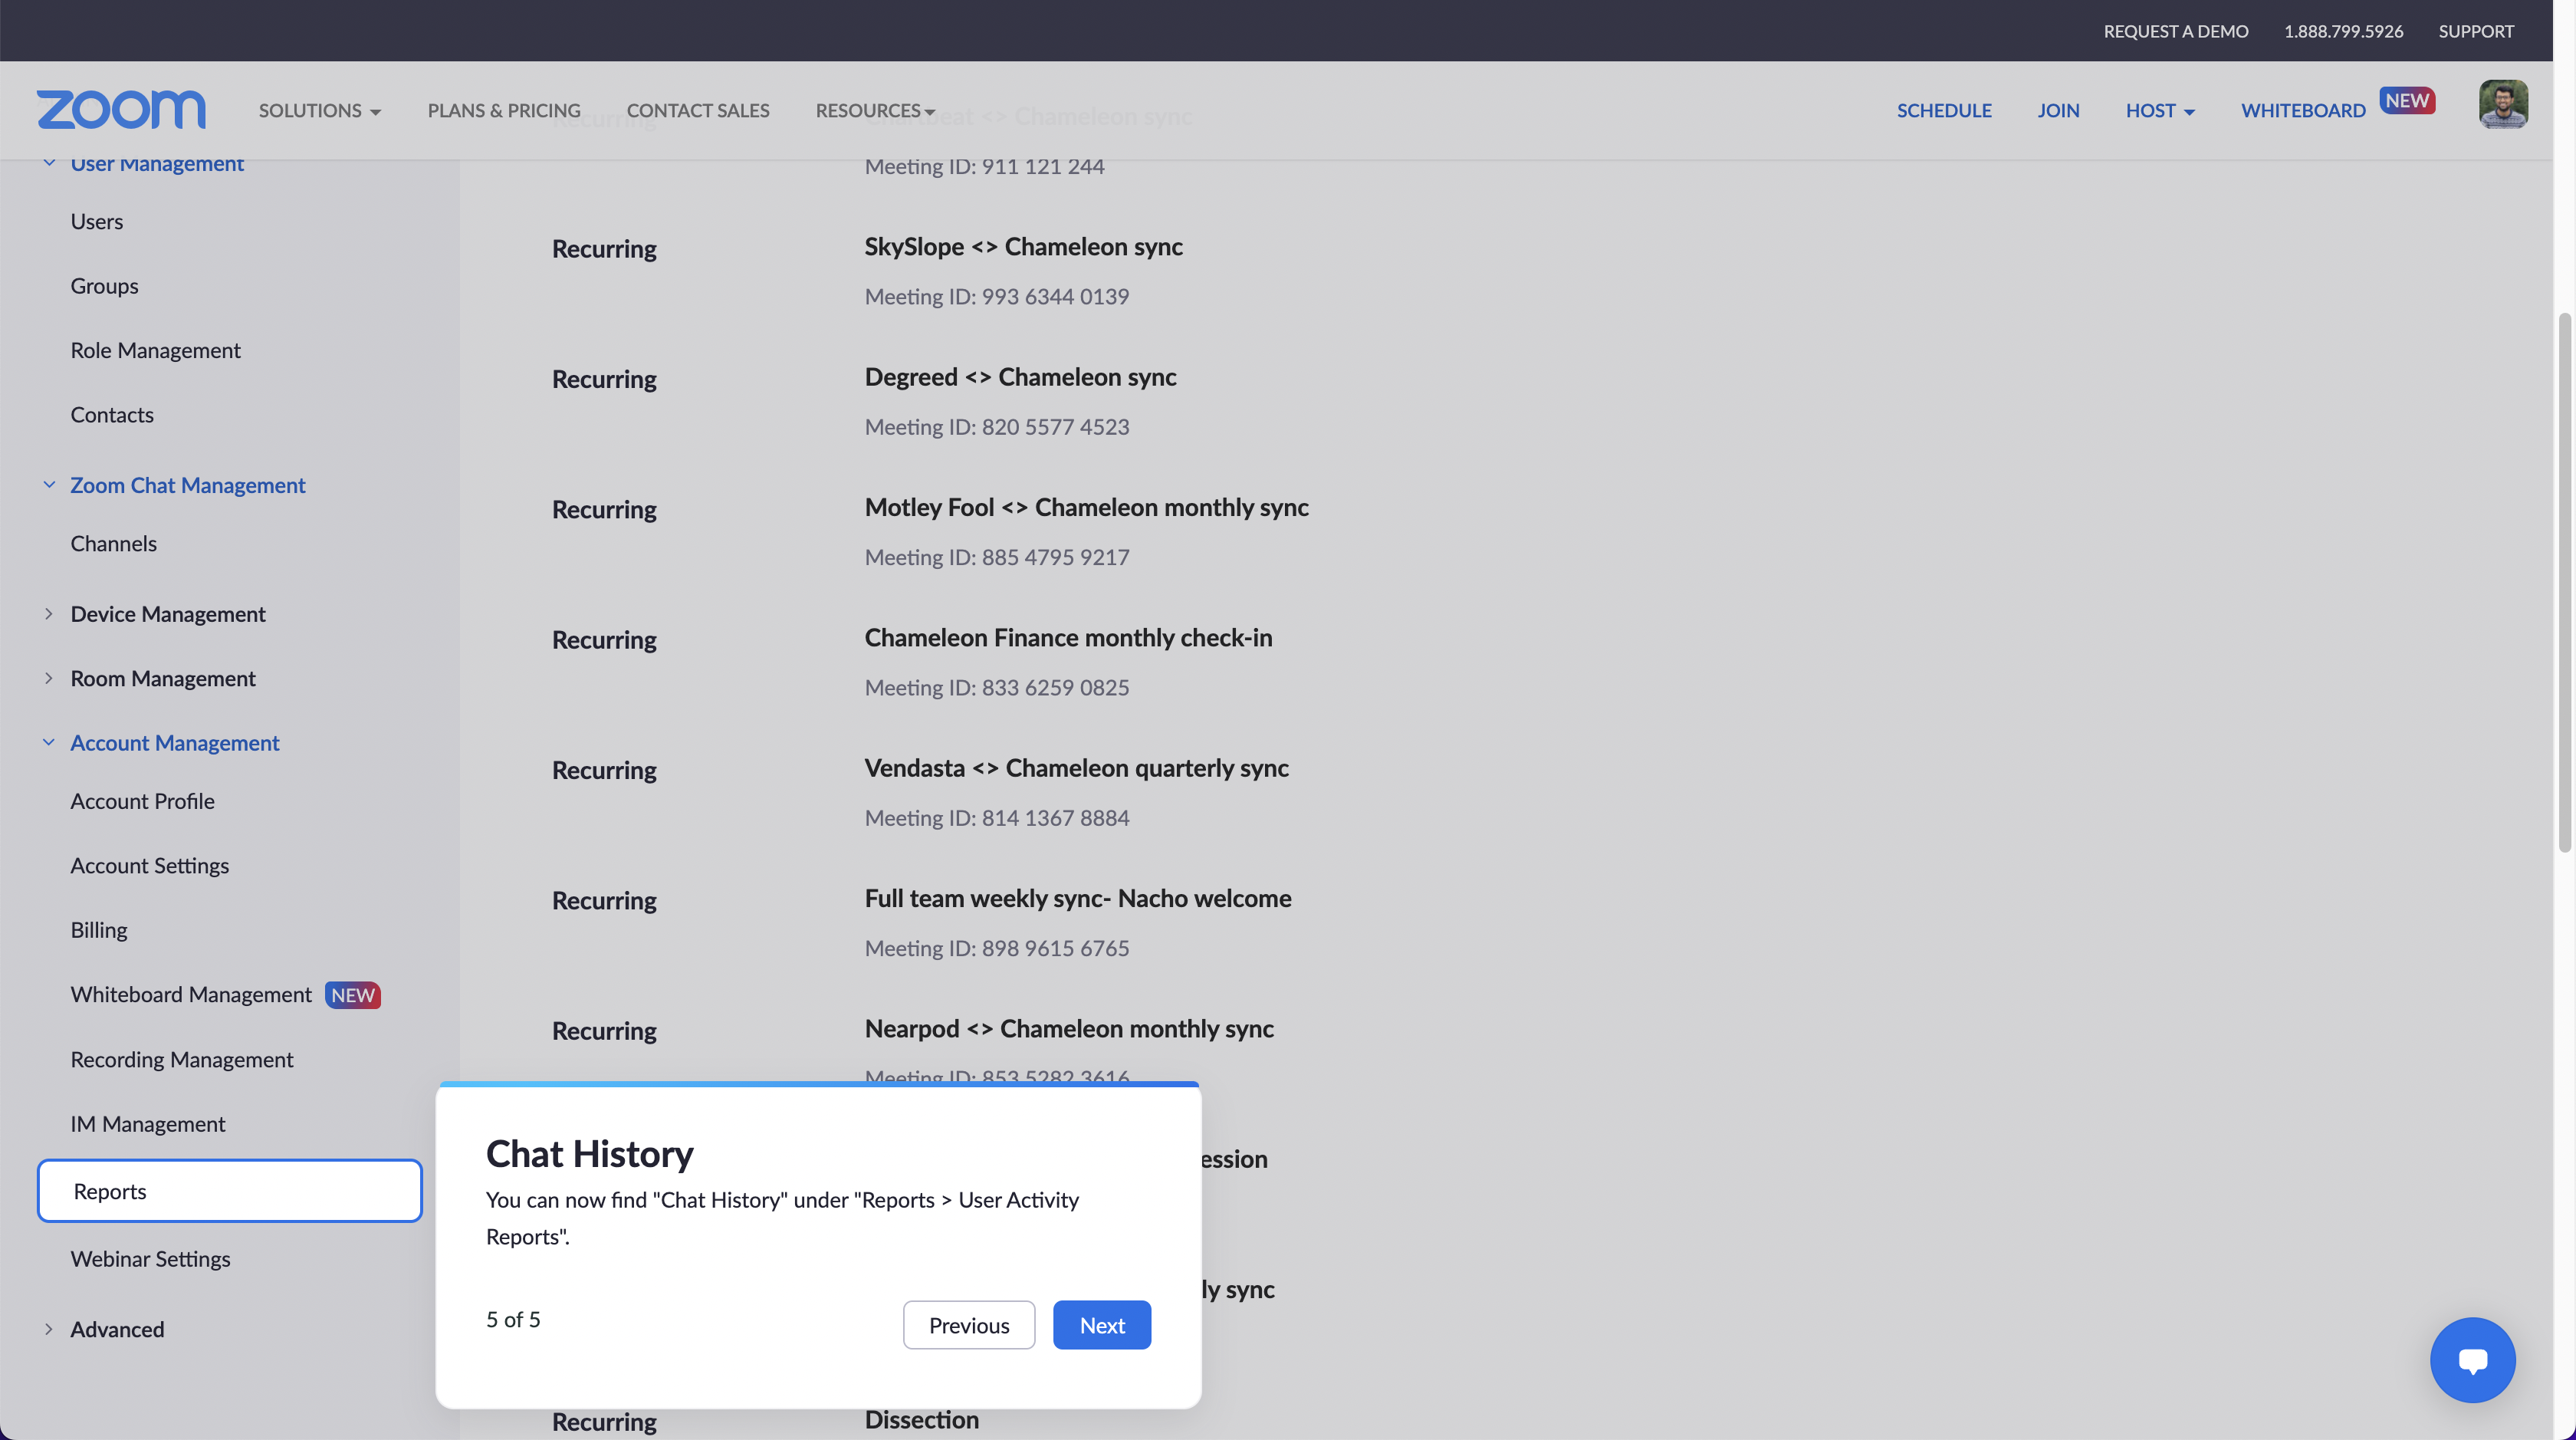Open the user profile avatar
This screenshot has height=1440, width=2576.
(x=2503, y=104)
